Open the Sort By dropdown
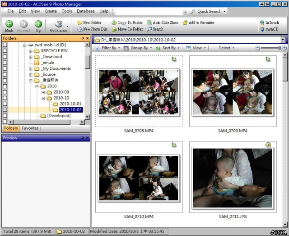The image size is (289, 236). point(168,48)
